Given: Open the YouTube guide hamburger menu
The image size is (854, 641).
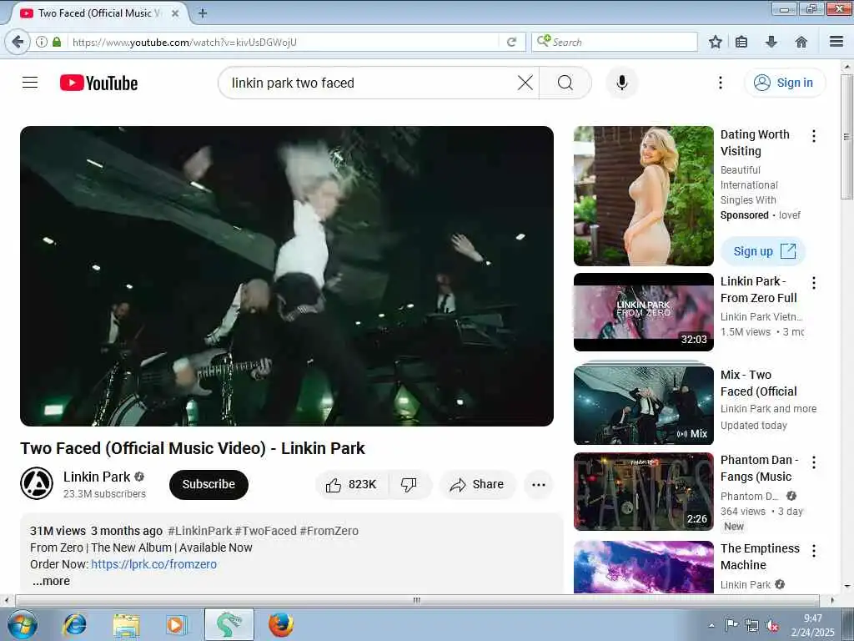Looking at the screenshot, I should pos(30,83).
